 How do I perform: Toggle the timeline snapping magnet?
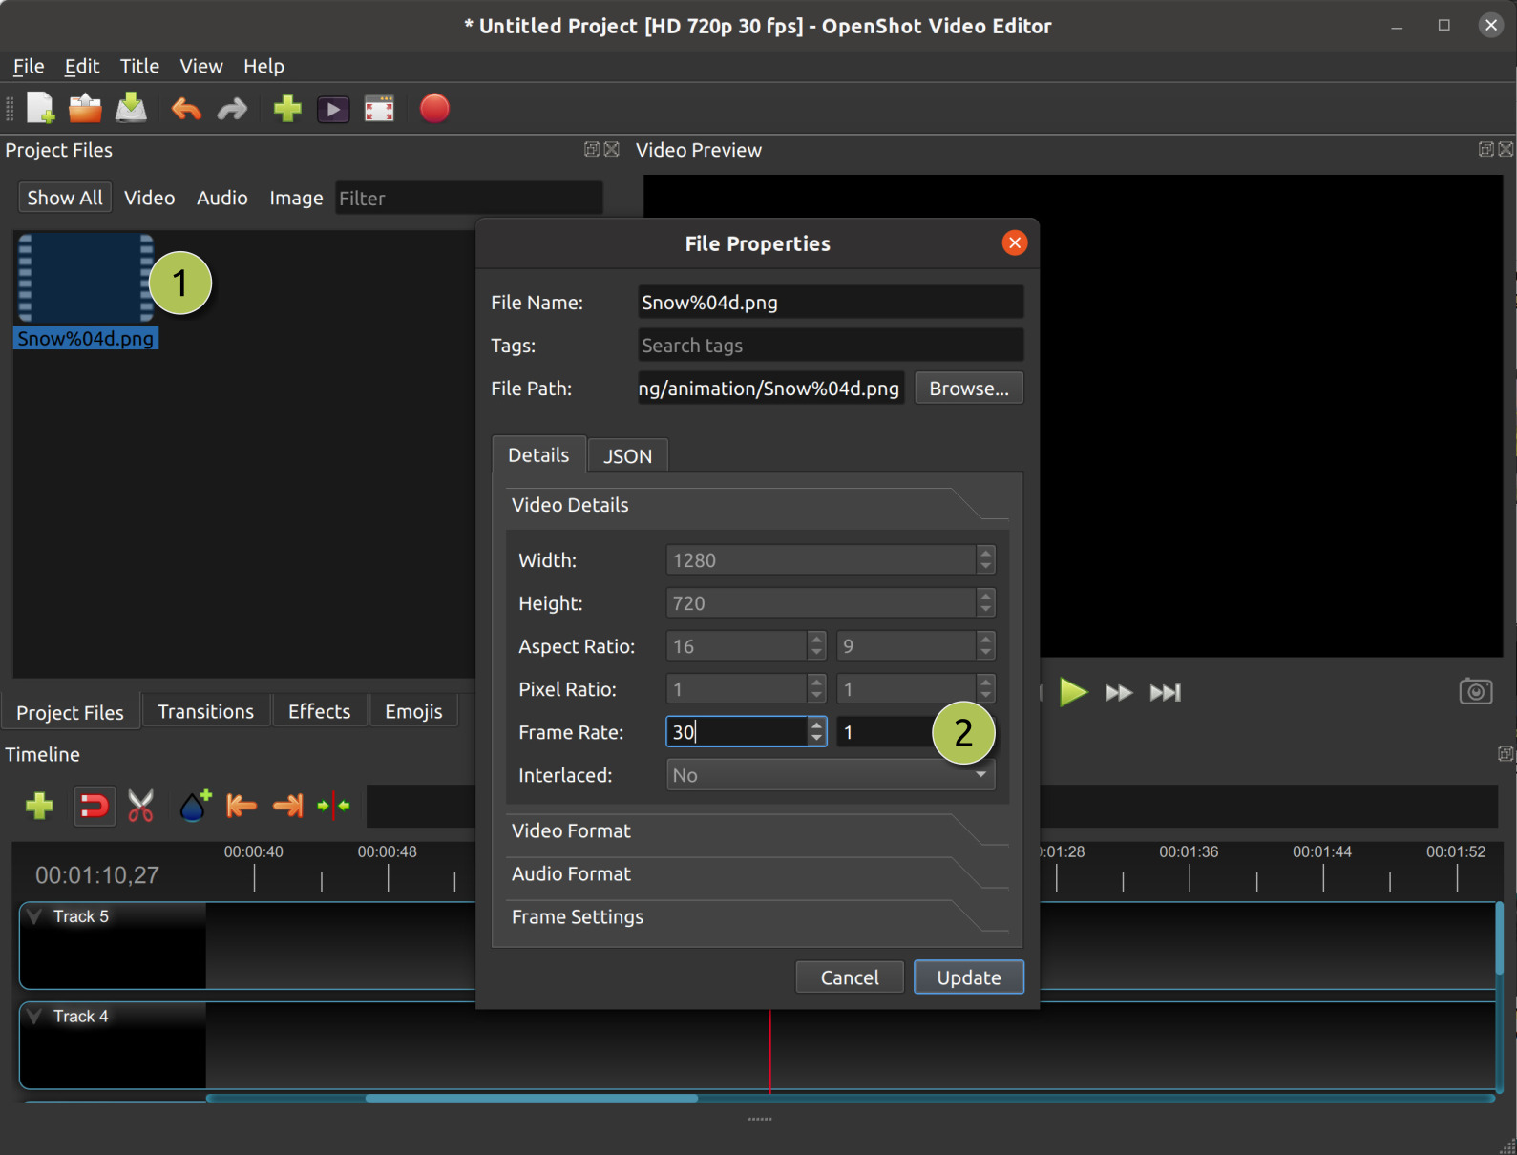point(95,806)
